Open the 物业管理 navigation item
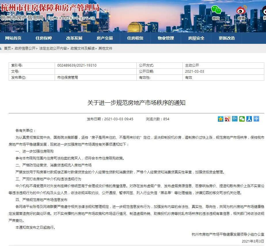266x246 pixels. pyautogui.click(x=166, y=38)
